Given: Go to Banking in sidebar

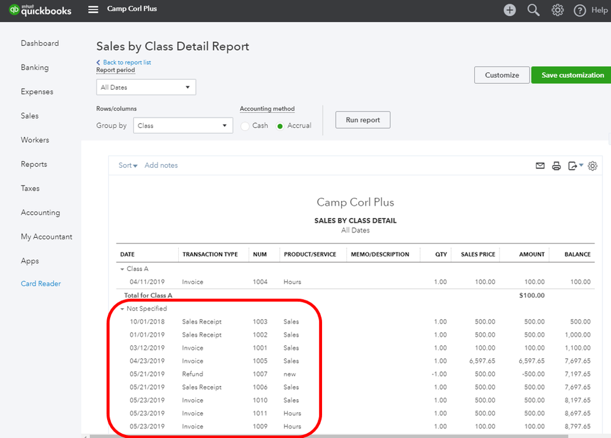Looking at the screenshot, I should (35, 67).
